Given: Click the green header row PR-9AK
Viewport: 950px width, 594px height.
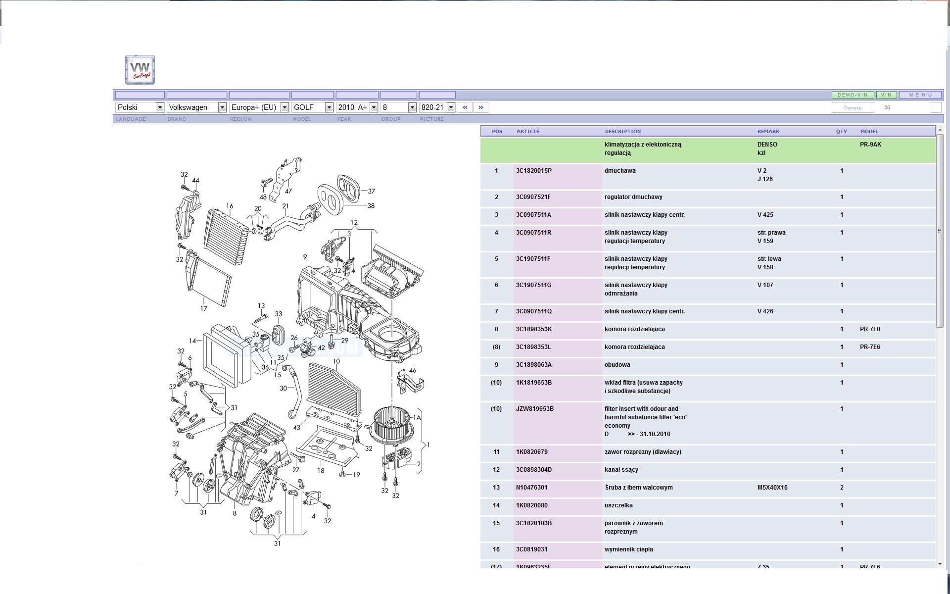Looking at the screenshot, I should pos(708,150).
